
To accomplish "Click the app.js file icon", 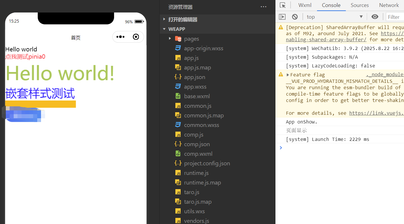I will (x=178, y=58).
